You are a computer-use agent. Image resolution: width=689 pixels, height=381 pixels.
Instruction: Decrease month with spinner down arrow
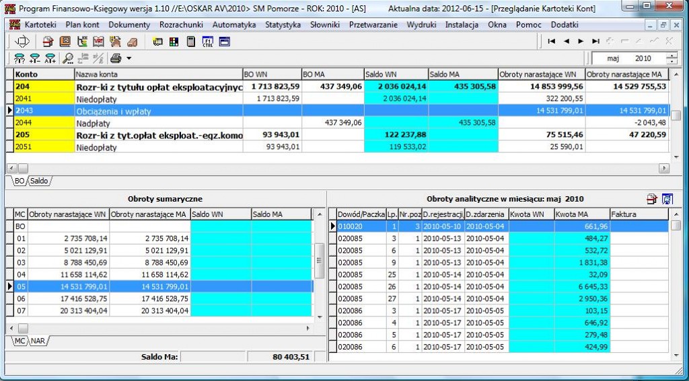click(672, 61)
